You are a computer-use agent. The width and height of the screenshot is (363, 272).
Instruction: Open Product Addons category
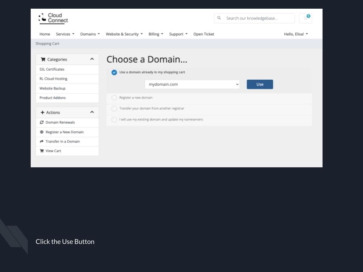[67, 98]
